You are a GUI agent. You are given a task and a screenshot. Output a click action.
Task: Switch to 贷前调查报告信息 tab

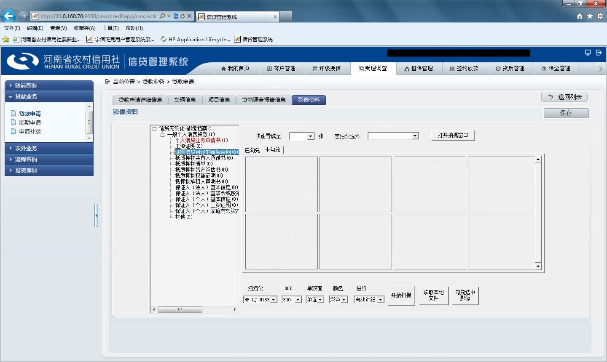click(264, 100)
